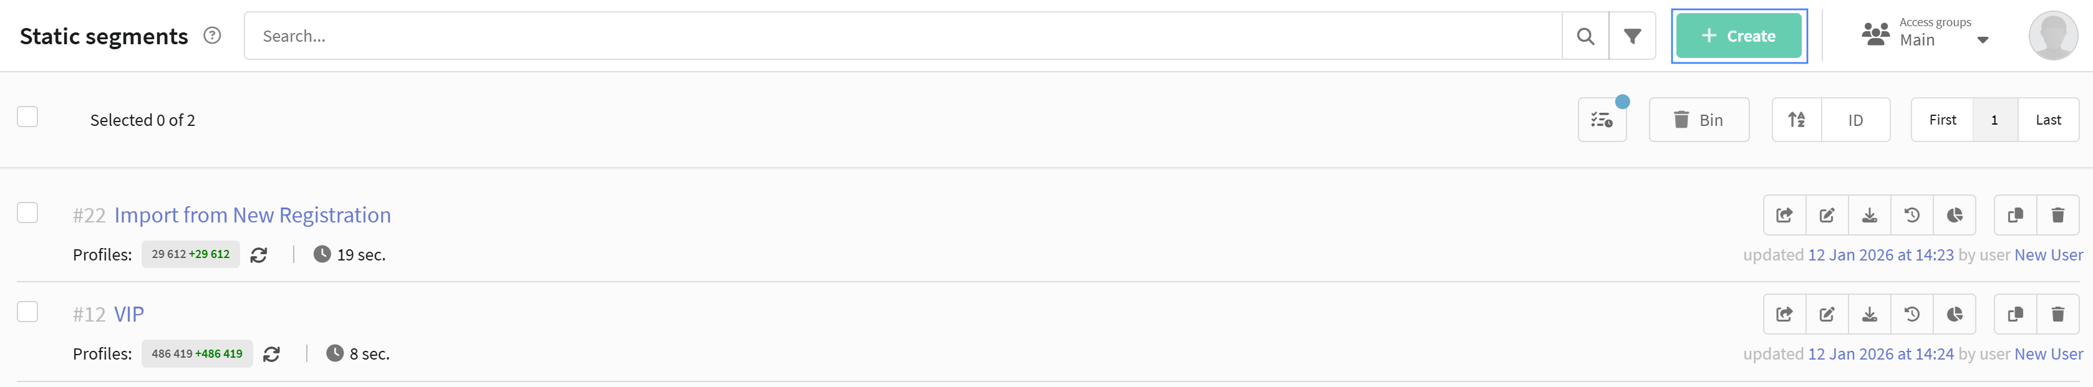Refresh profile count for VIP segment
This screenshot has width=2093, height=387.
tap(271, 355)
